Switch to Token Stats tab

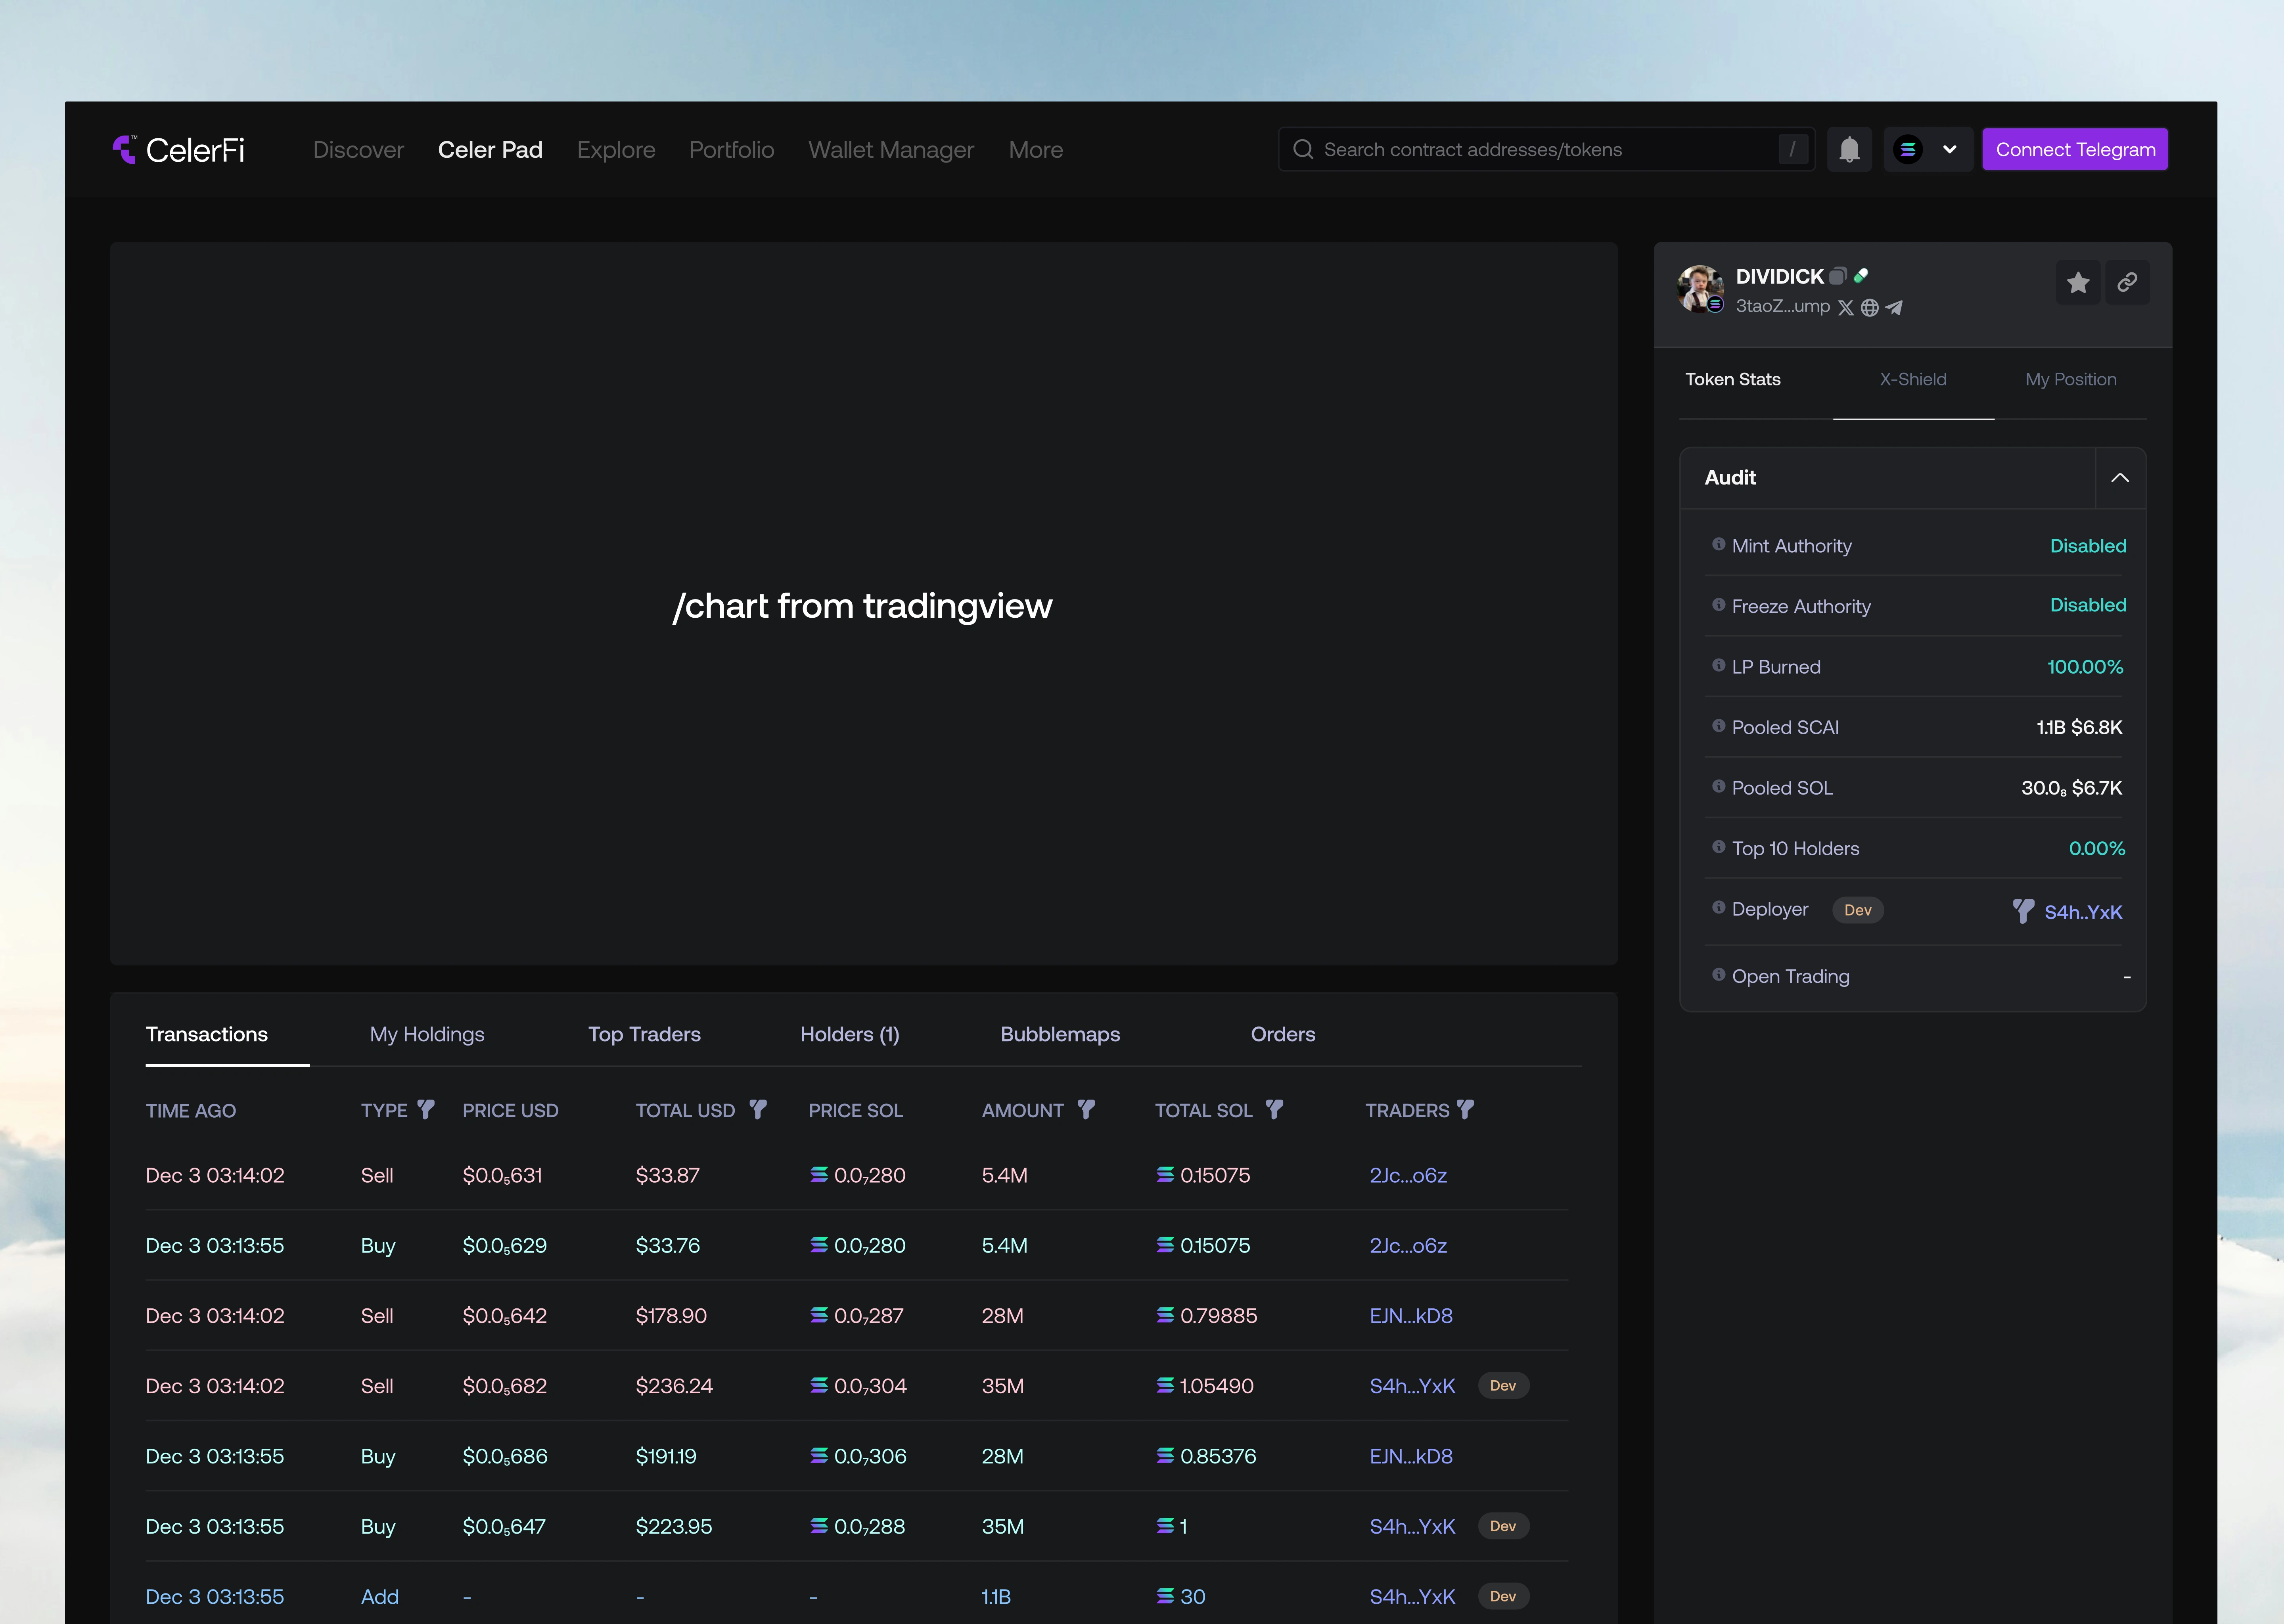tap(1733, 380)
